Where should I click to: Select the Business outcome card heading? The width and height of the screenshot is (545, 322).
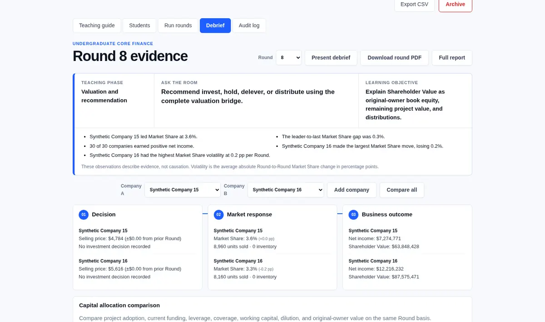(x=387, y=215)
